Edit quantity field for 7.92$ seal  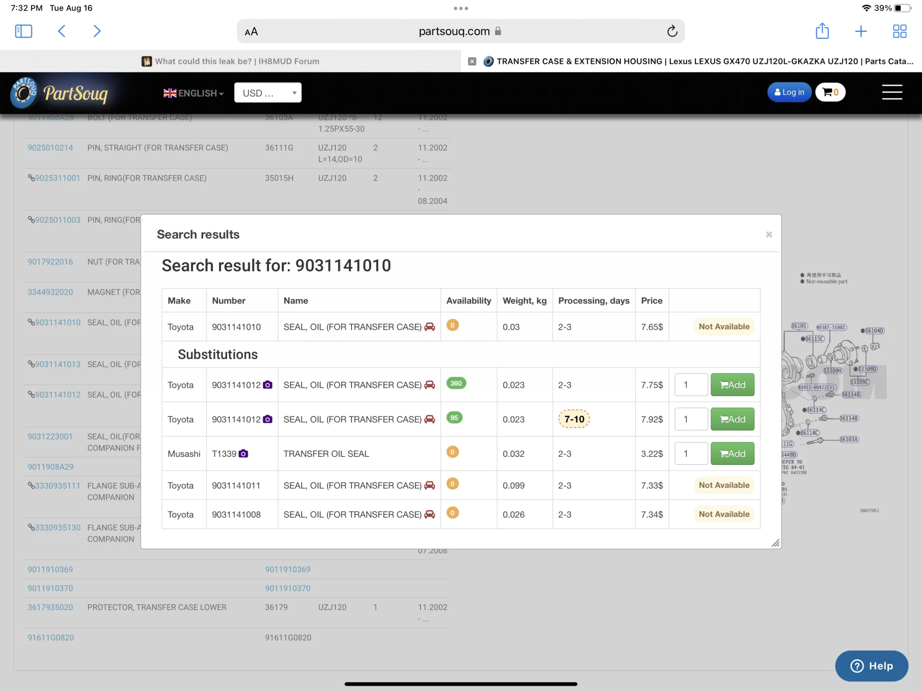click(x=691, y=419)
